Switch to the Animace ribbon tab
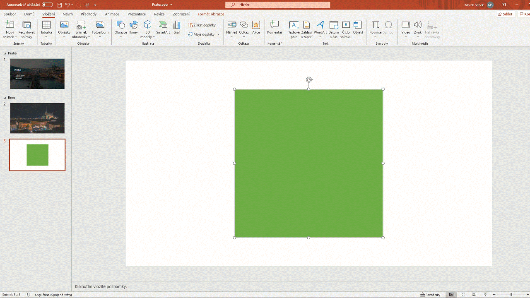 pos(112,14)
